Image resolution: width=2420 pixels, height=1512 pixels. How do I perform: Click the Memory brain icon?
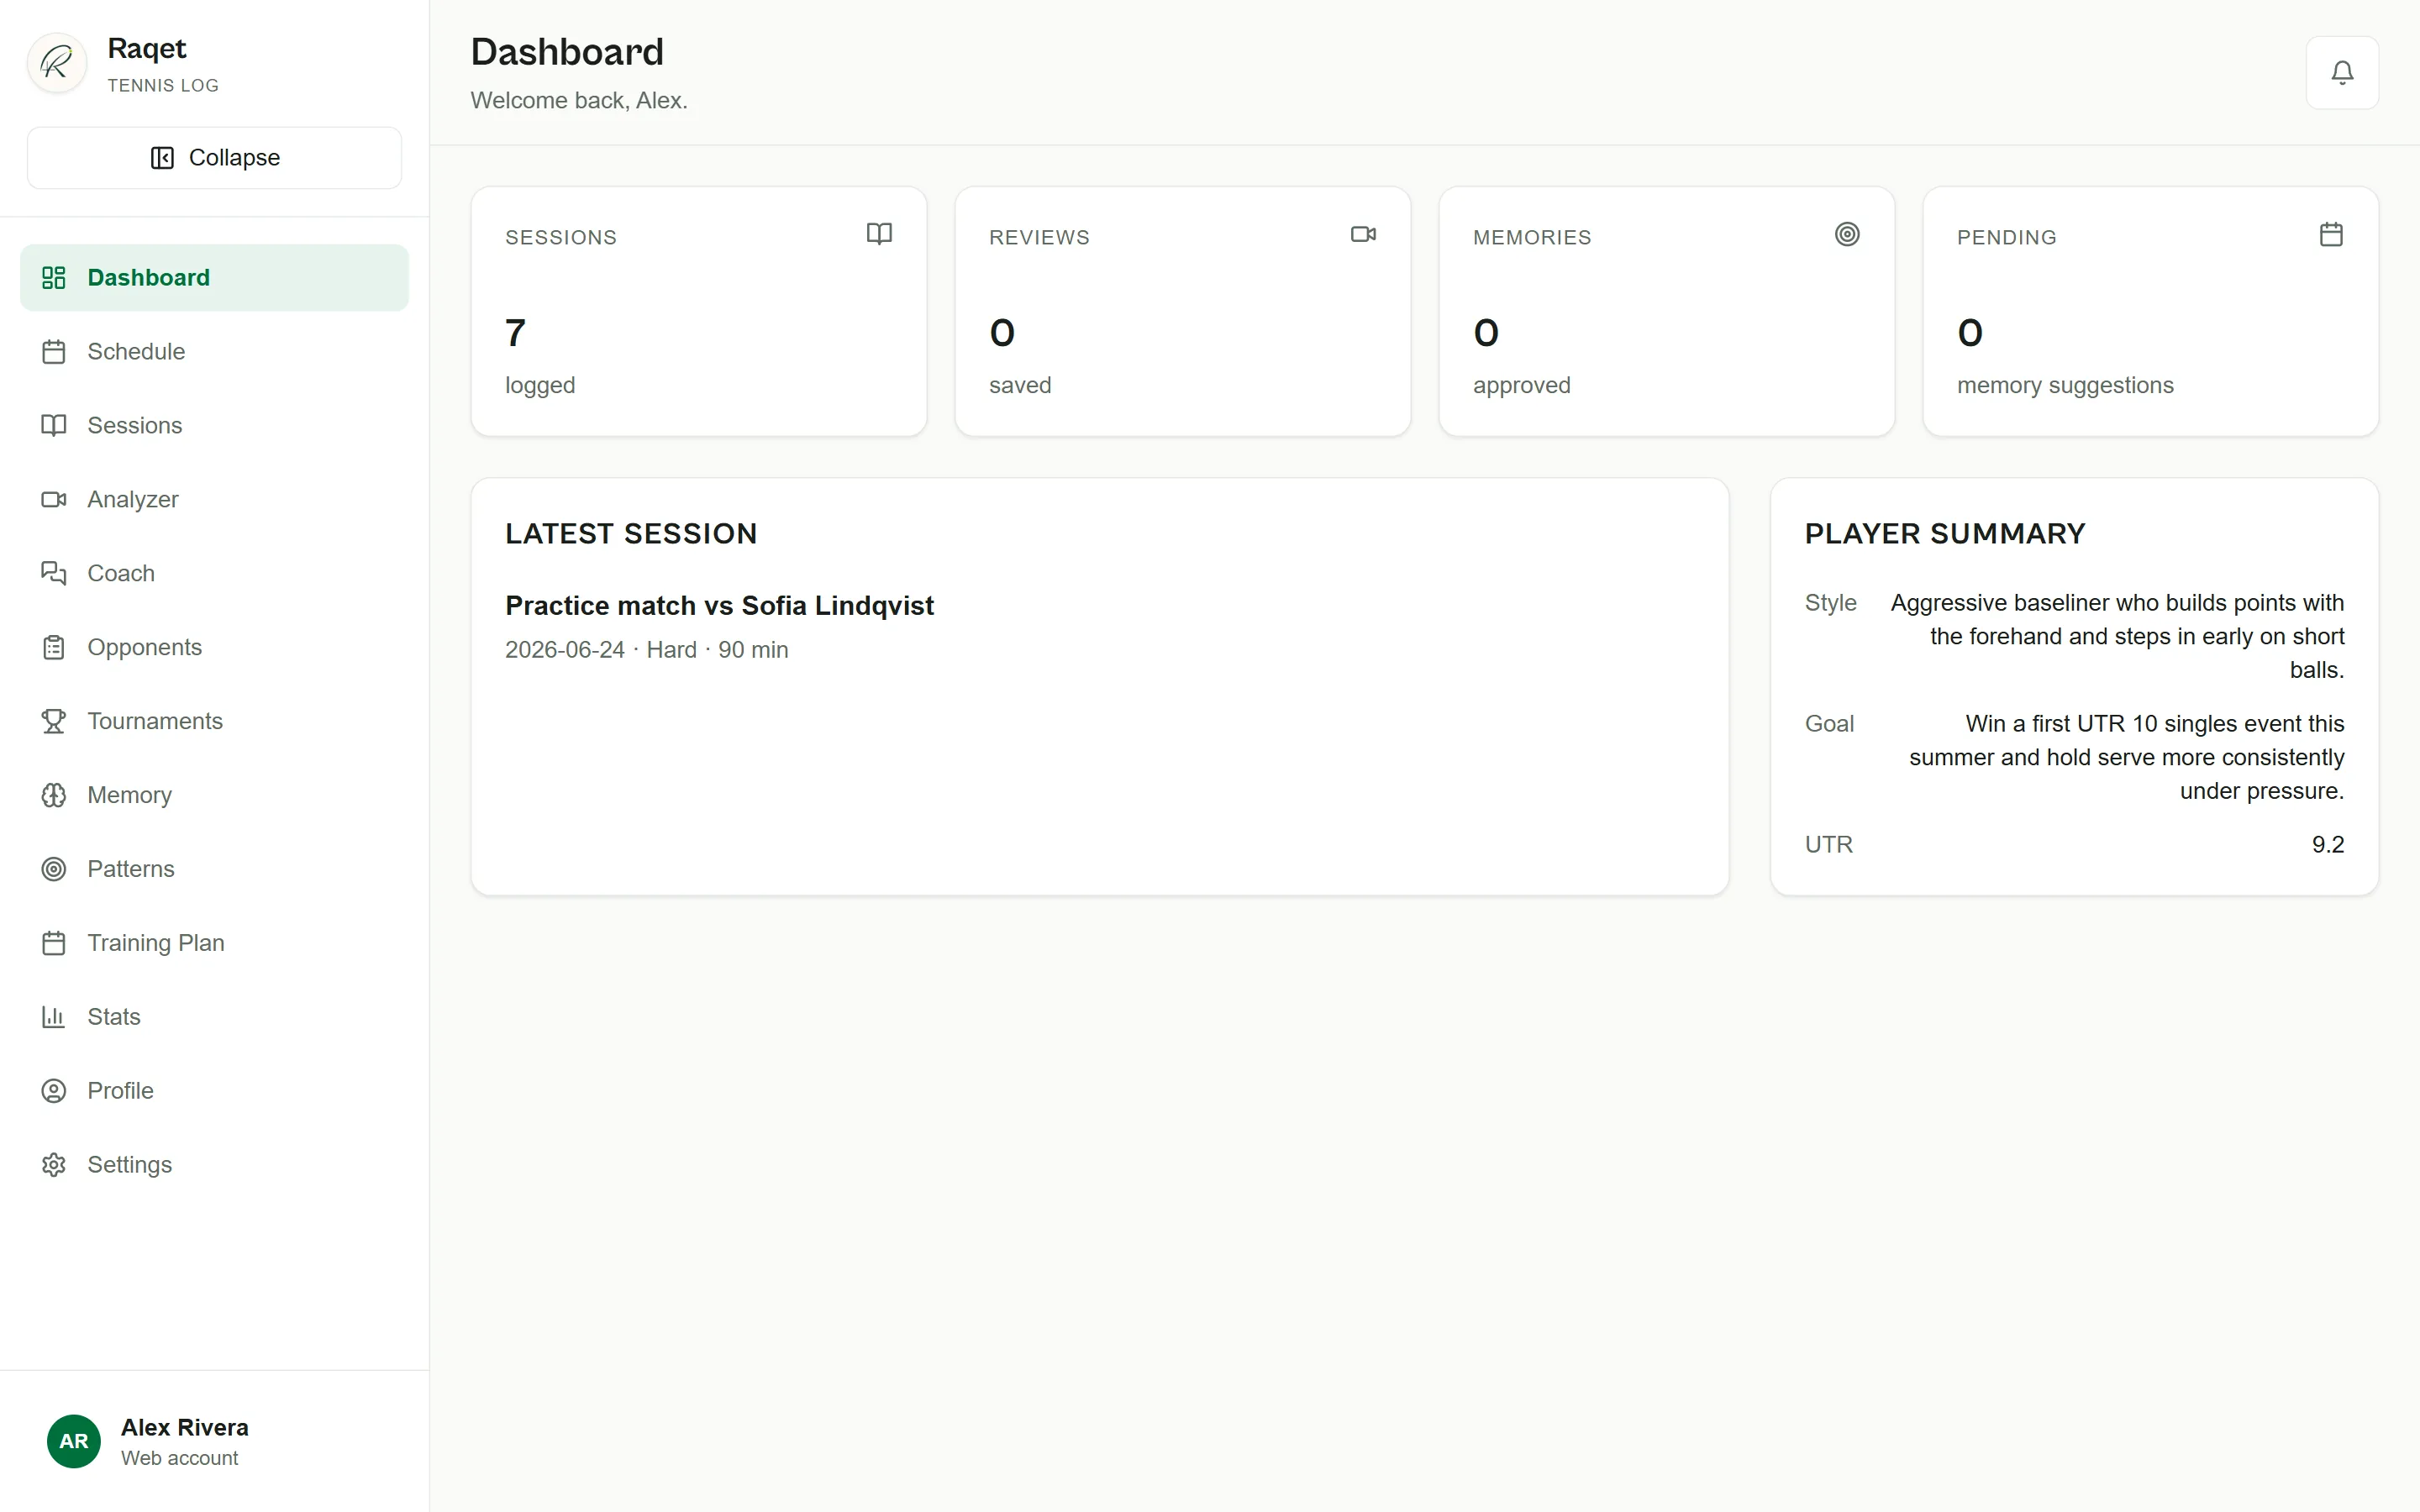(54, 796)
